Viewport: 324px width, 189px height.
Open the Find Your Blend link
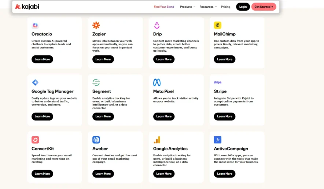coord(164,7)
